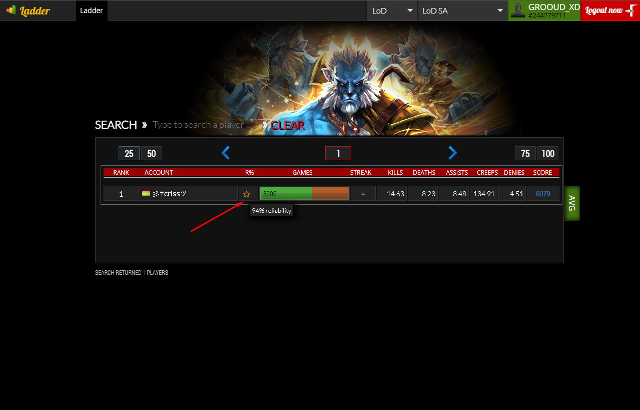Clear the search with CLEAR link
The width and height of the screenshot is (640, 410).
pos(287,125)
